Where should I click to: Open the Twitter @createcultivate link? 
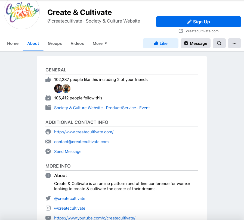[x=70, y=198]
